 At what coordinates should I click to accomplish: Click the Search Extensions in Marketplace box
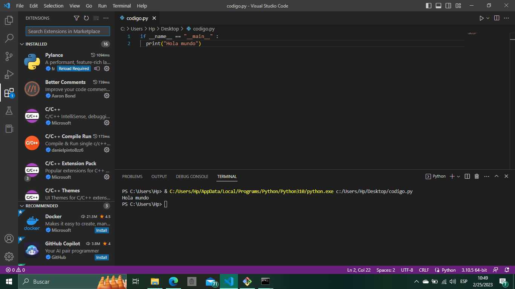(67, 31)
